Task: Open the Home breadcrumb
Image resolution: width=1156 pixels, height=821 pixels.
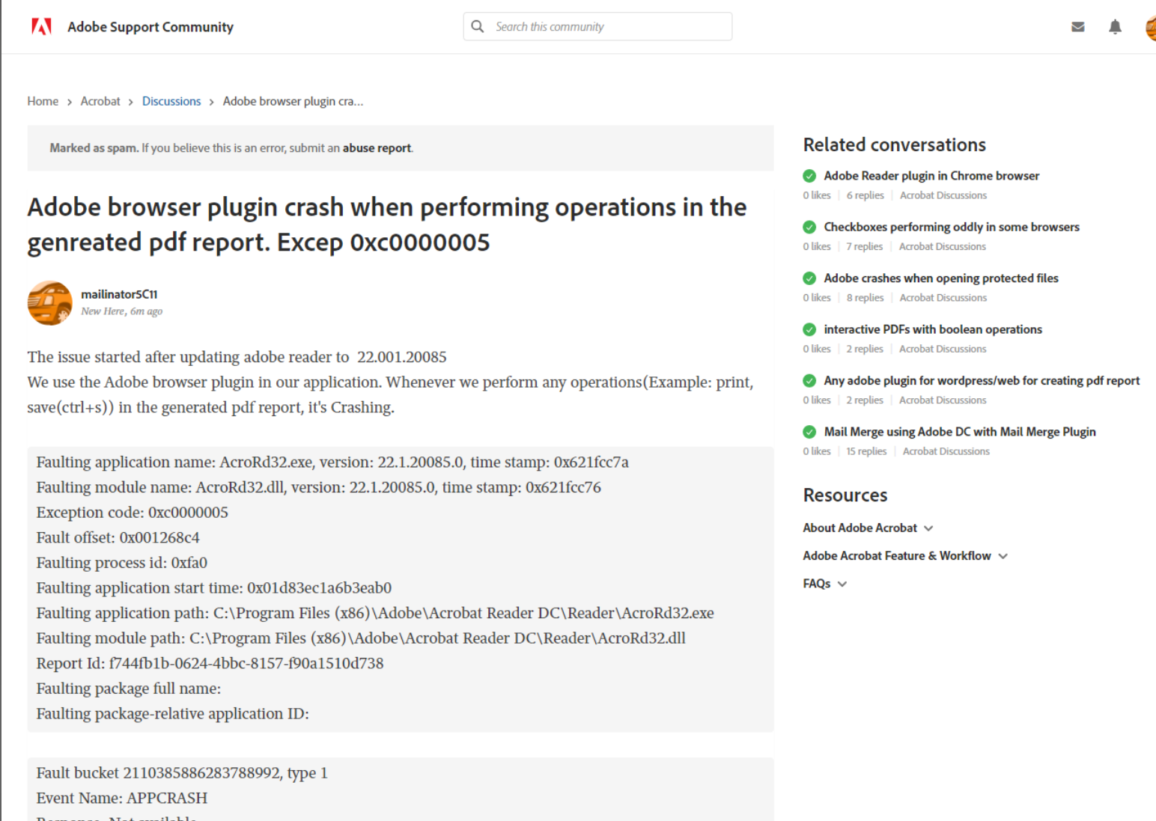Action: pos(43,101)
